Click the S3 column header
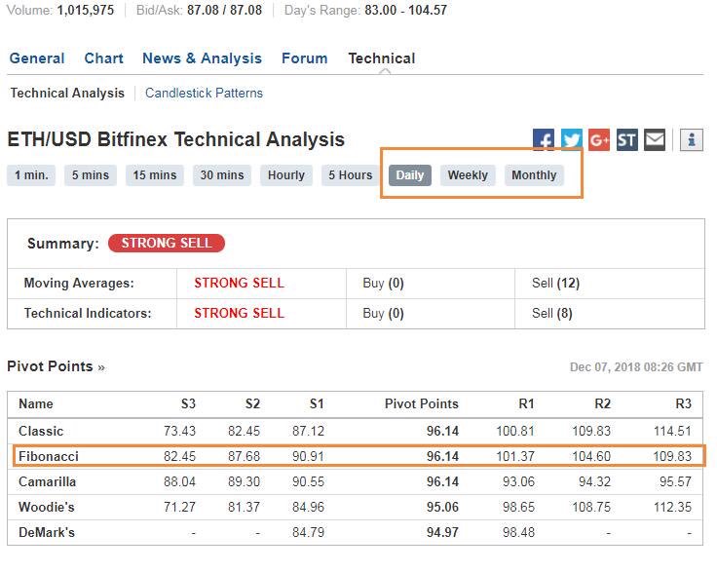Screen dimensions: 717x573 [x=188, y=403]
